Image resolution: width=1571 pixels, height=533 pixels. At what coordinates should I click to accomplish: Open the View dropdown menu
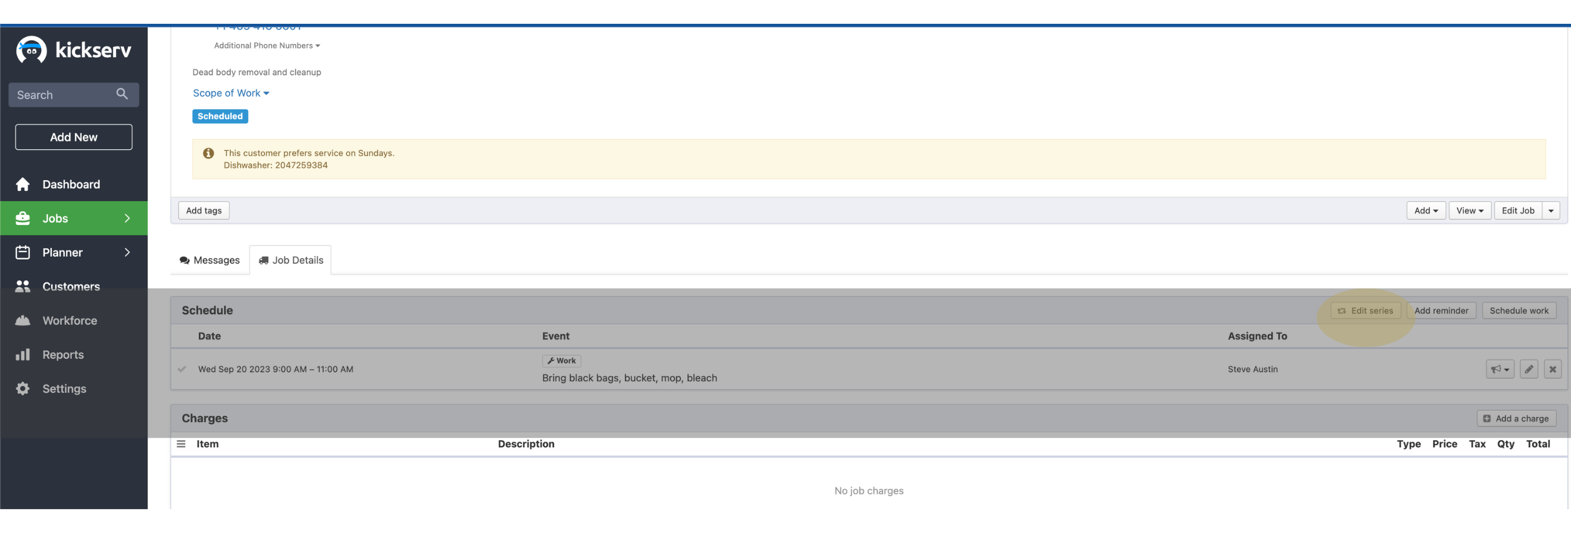pos(1470,211)
